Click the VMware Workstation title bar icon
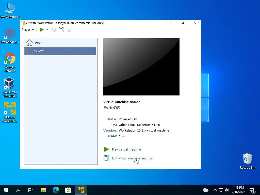260x195 pixels. click(23, 23)
